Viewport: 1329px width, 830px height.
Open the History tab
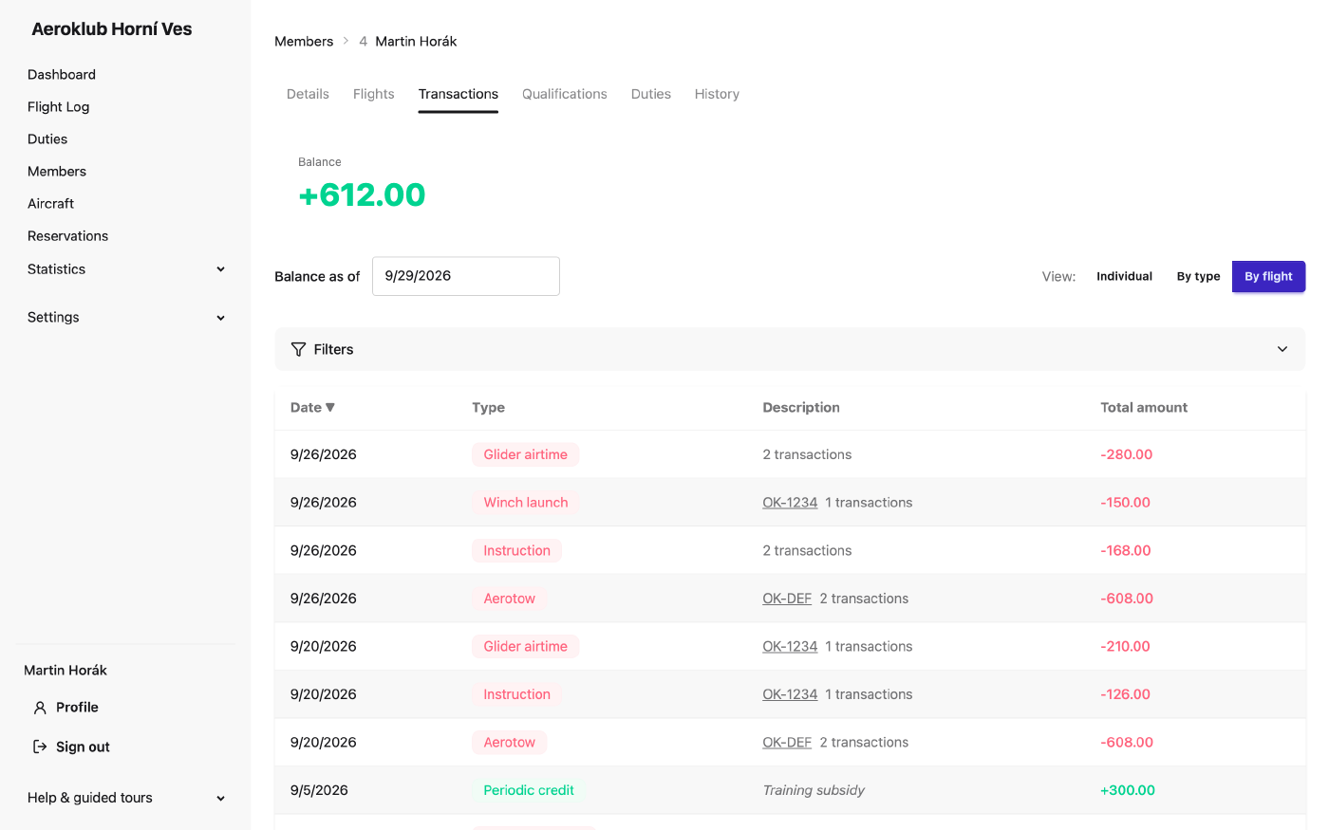click(x=717, y=94)
